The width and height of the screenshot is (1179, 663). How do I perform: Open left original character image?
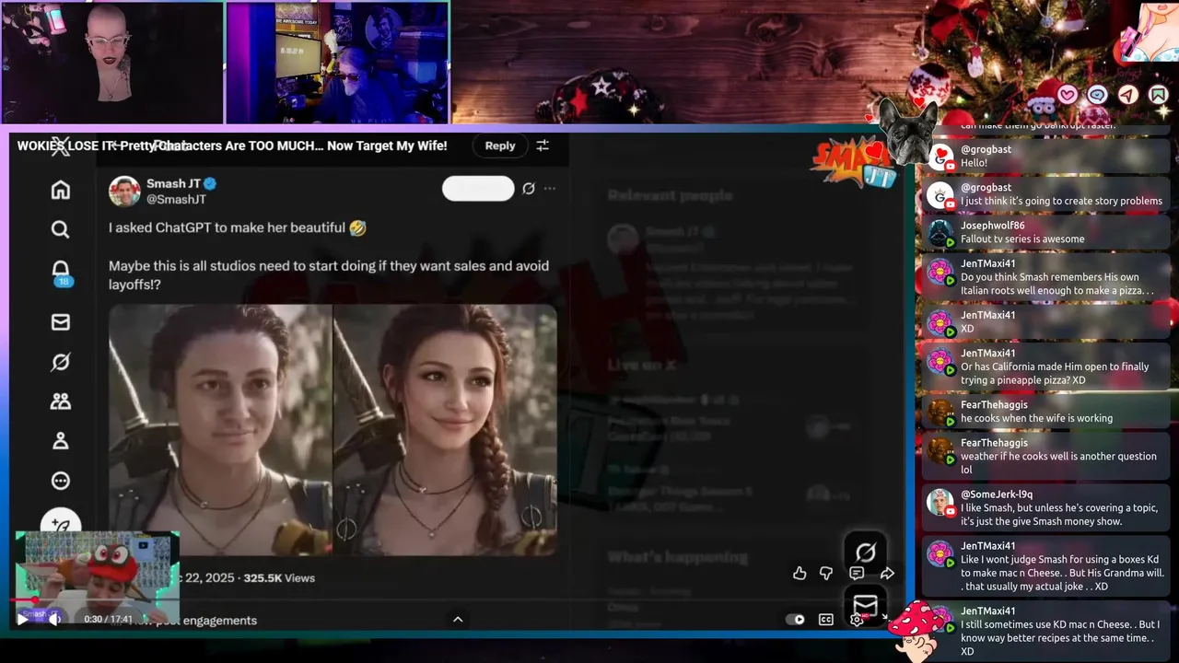[220, 430]
